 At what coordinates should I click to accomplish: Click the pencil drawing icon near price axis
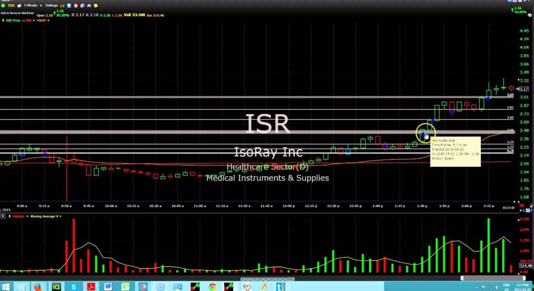coord(531,206)
